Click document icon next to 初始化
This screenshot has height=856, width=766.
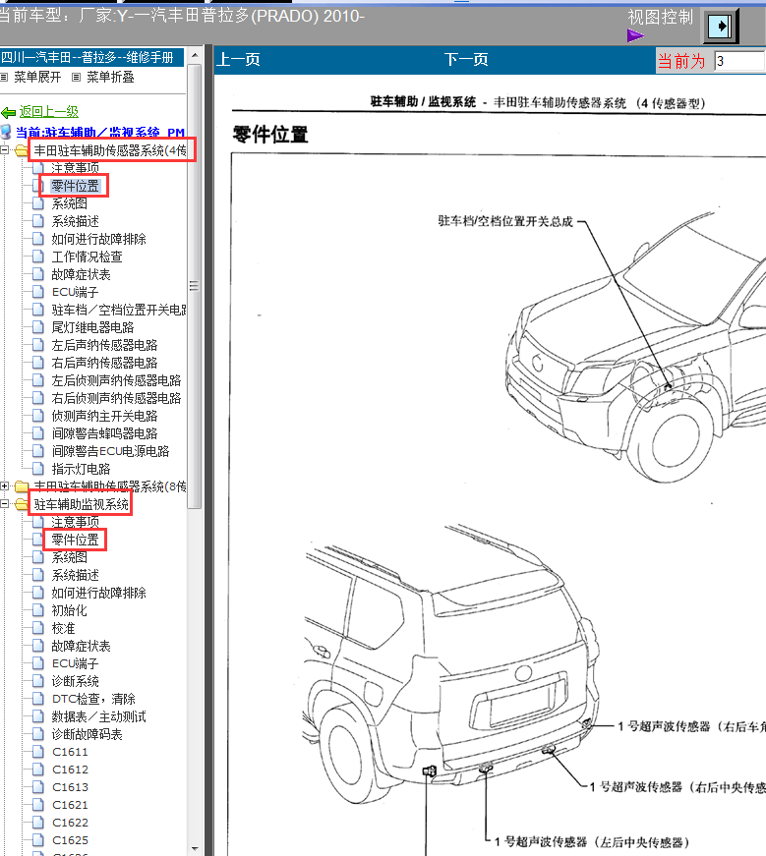click(37, 609)
